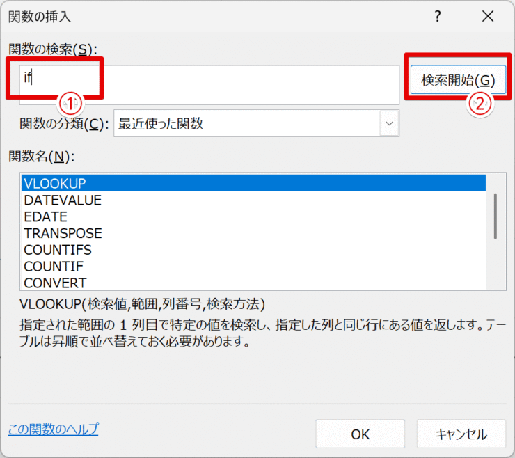
Task: Select COUNTIF in the function list
Action: click(253, 266)
